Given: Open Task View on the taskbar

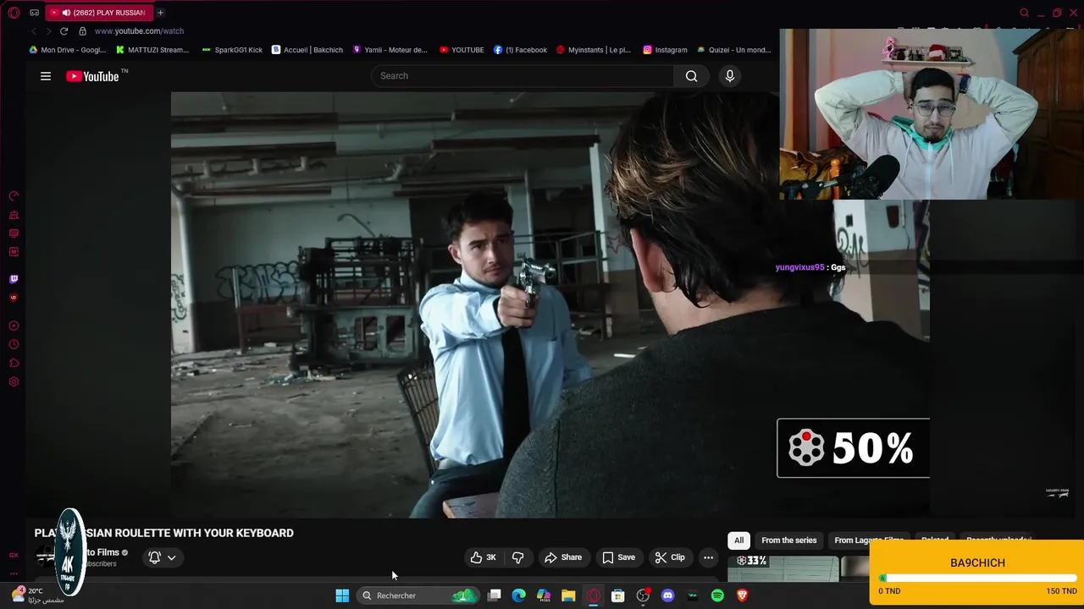Looking at the screenshot, I should 495,595.
